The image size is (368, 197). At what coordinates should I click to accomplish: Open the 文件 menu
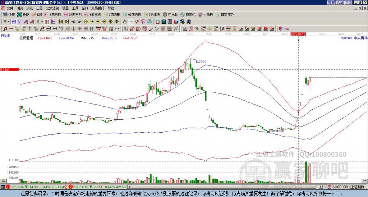pyautogui.click(x=10, y=8)
